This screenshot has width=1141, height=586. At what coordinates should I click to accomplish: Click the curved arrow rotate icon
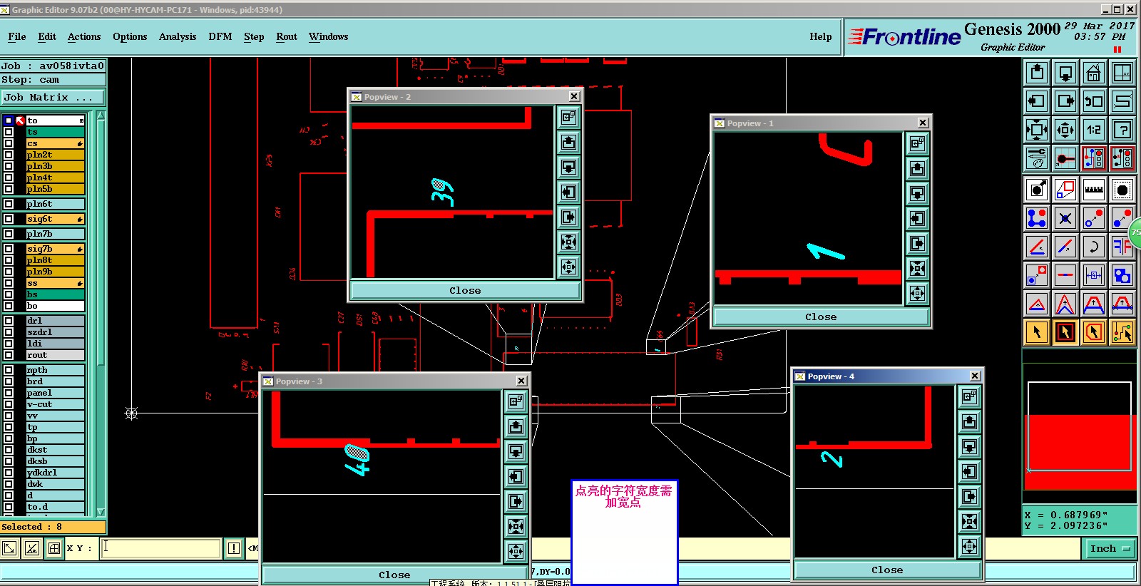(x=1094, y=247)
